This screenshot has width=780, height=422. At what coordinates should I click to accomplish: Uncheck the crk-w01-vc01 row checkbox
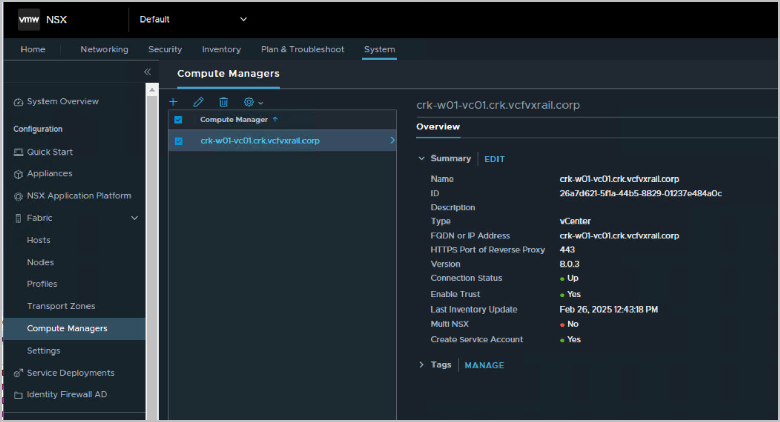179,141
